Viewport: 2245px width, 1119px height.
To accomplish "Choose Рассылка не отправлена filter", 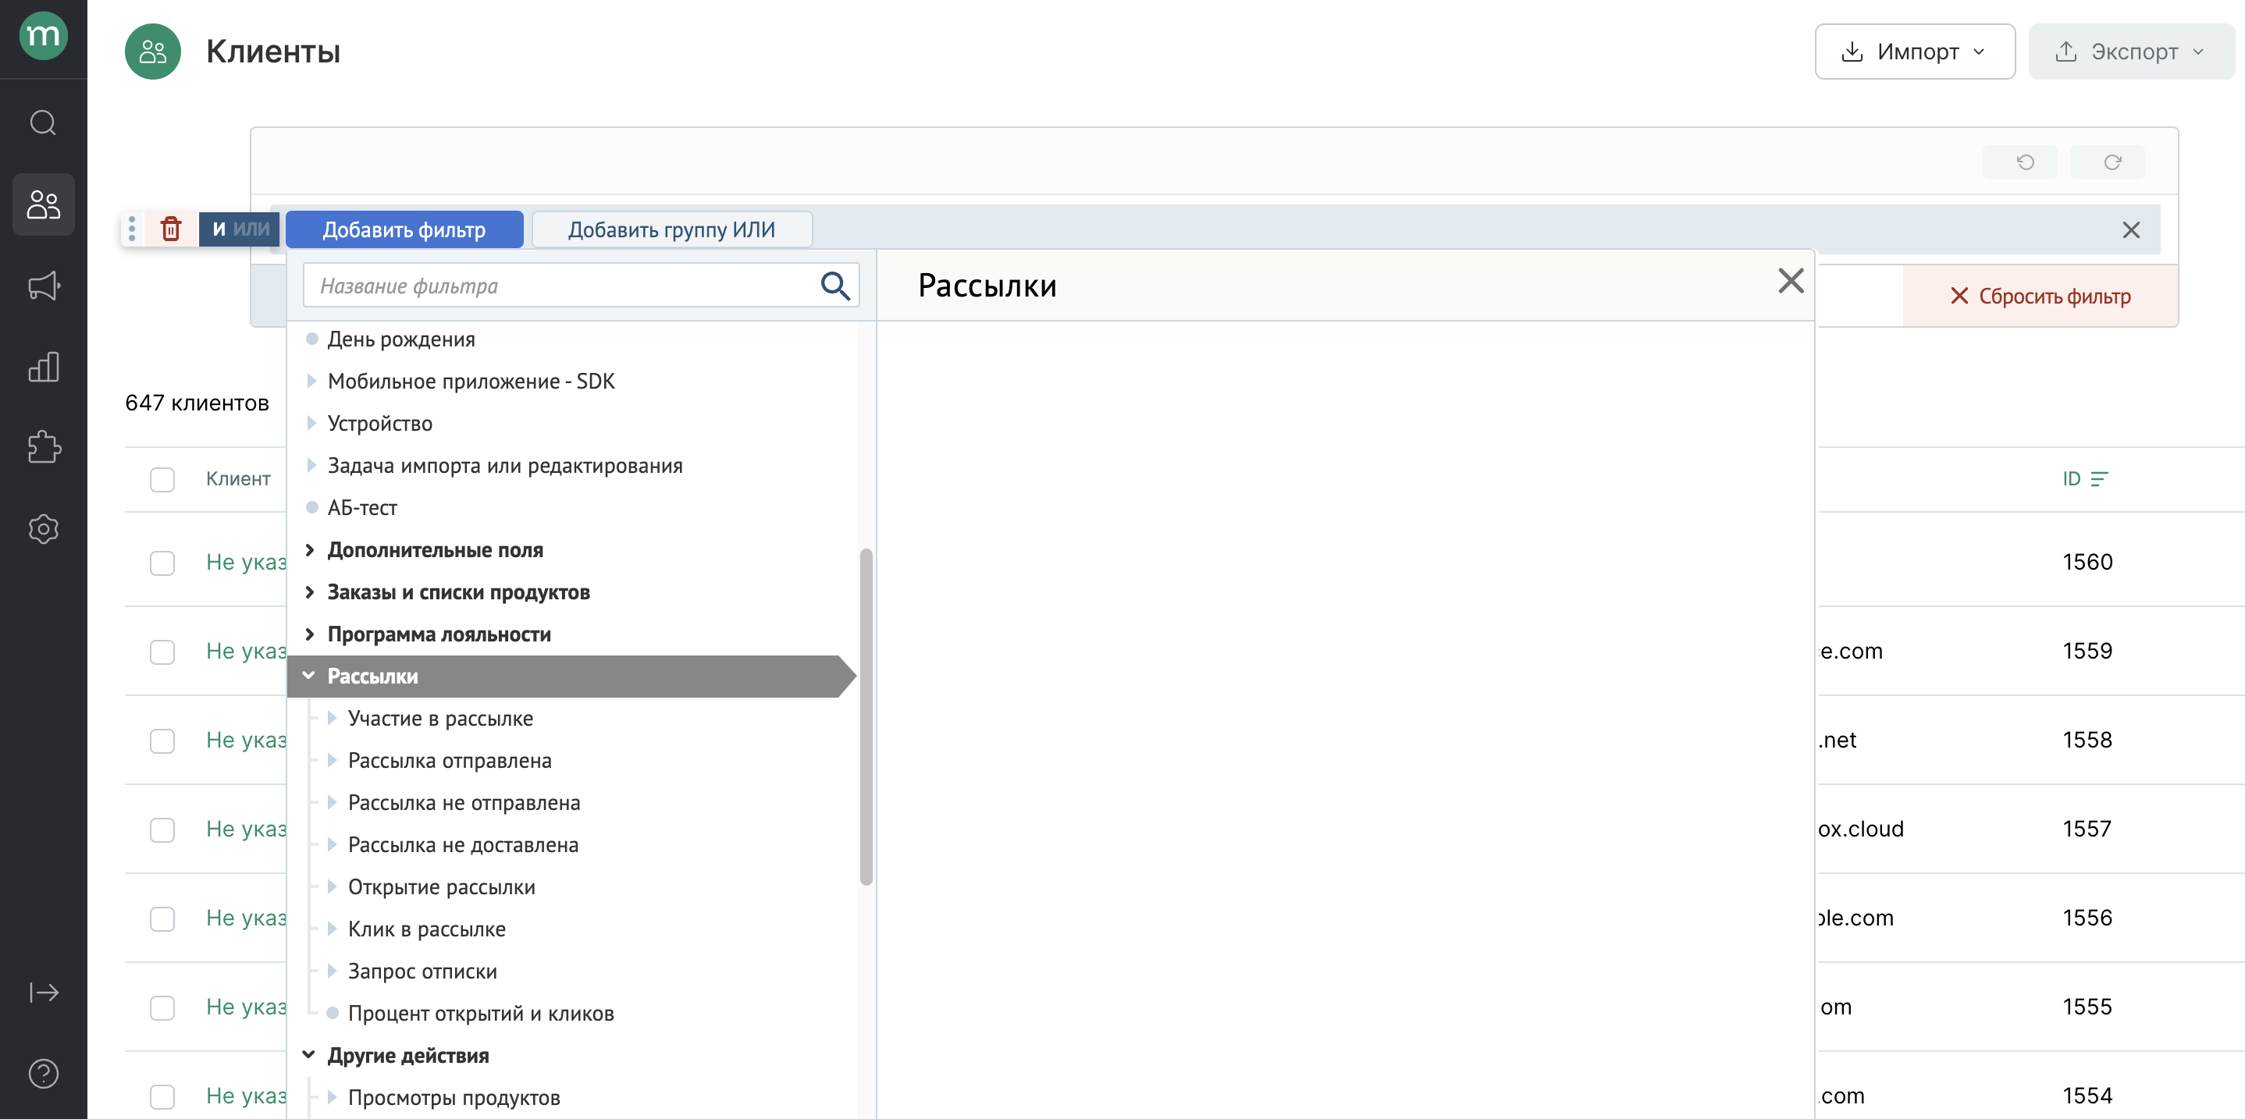I will (x=464, y=804).
